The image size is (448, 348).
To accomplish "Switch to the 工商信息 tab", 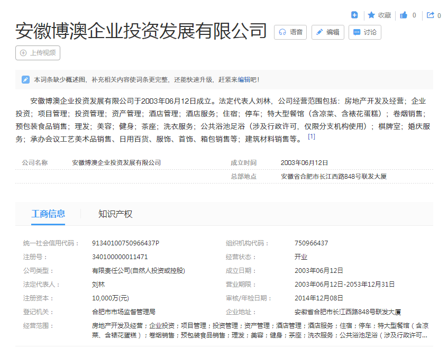I will pos(48,214).
